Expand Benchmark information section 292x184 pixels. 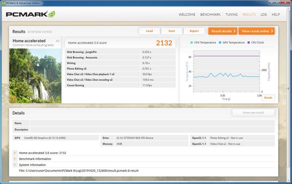[15, 159]
